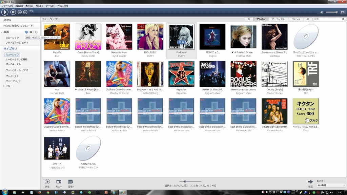Image resolution: width=347 pixels, height=195 pixels.
Task: Open the 編集(E) menu
Action: pyautogui.click(x=19, y=6)
